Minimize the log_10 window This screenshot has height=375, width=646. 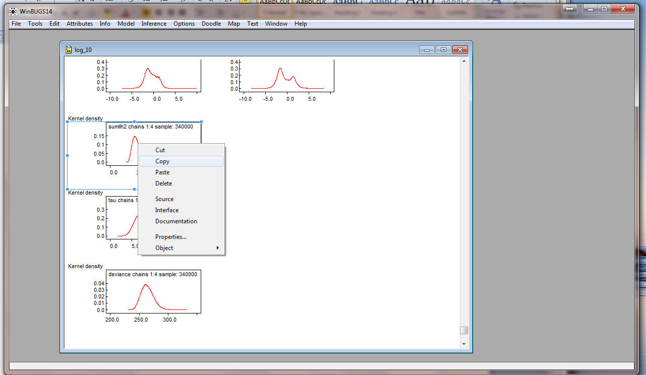click(x=427, y=49)
